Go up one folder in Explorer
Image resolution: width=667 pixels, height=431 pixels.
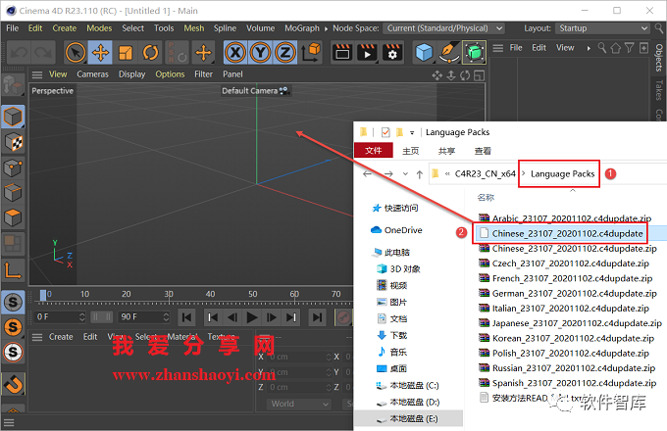pos(420,174)
